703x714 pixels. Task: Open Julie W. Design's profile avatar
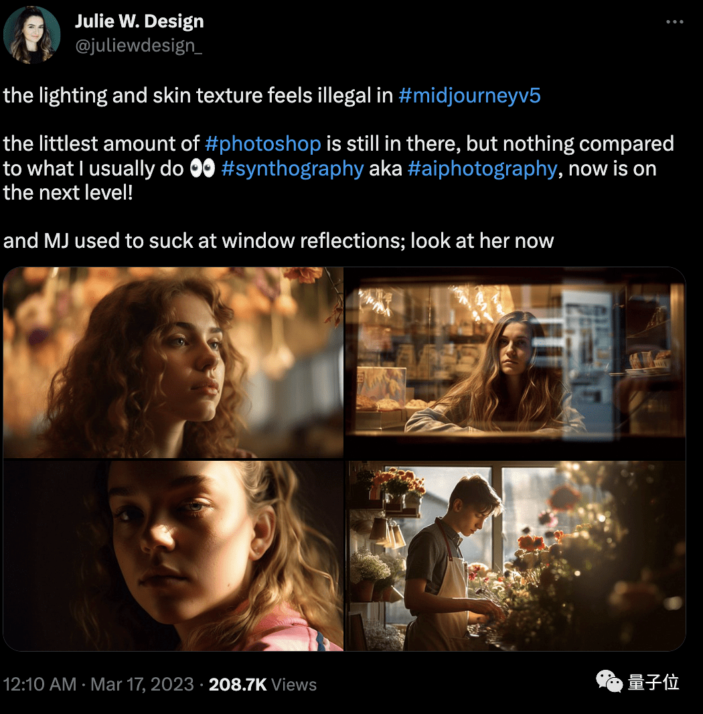pyautogui.click(x=31, y=35)
